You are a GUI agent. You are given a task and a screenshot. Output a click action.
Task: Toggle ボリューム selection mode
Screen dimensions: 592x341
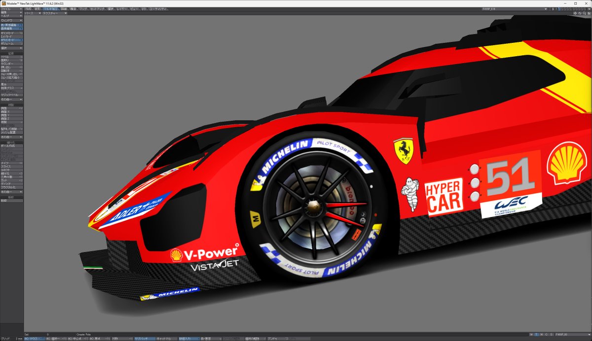tap(12, 43)
